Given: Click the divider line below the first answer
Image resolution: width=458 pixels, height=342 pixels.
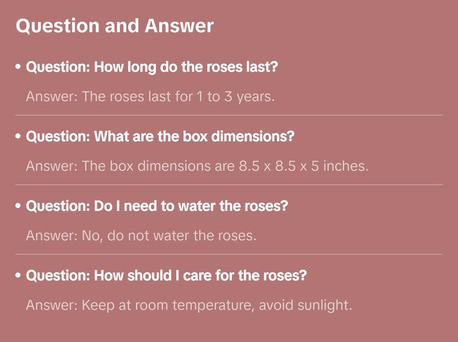Looking at the screenshot, I should coord(229,115).
